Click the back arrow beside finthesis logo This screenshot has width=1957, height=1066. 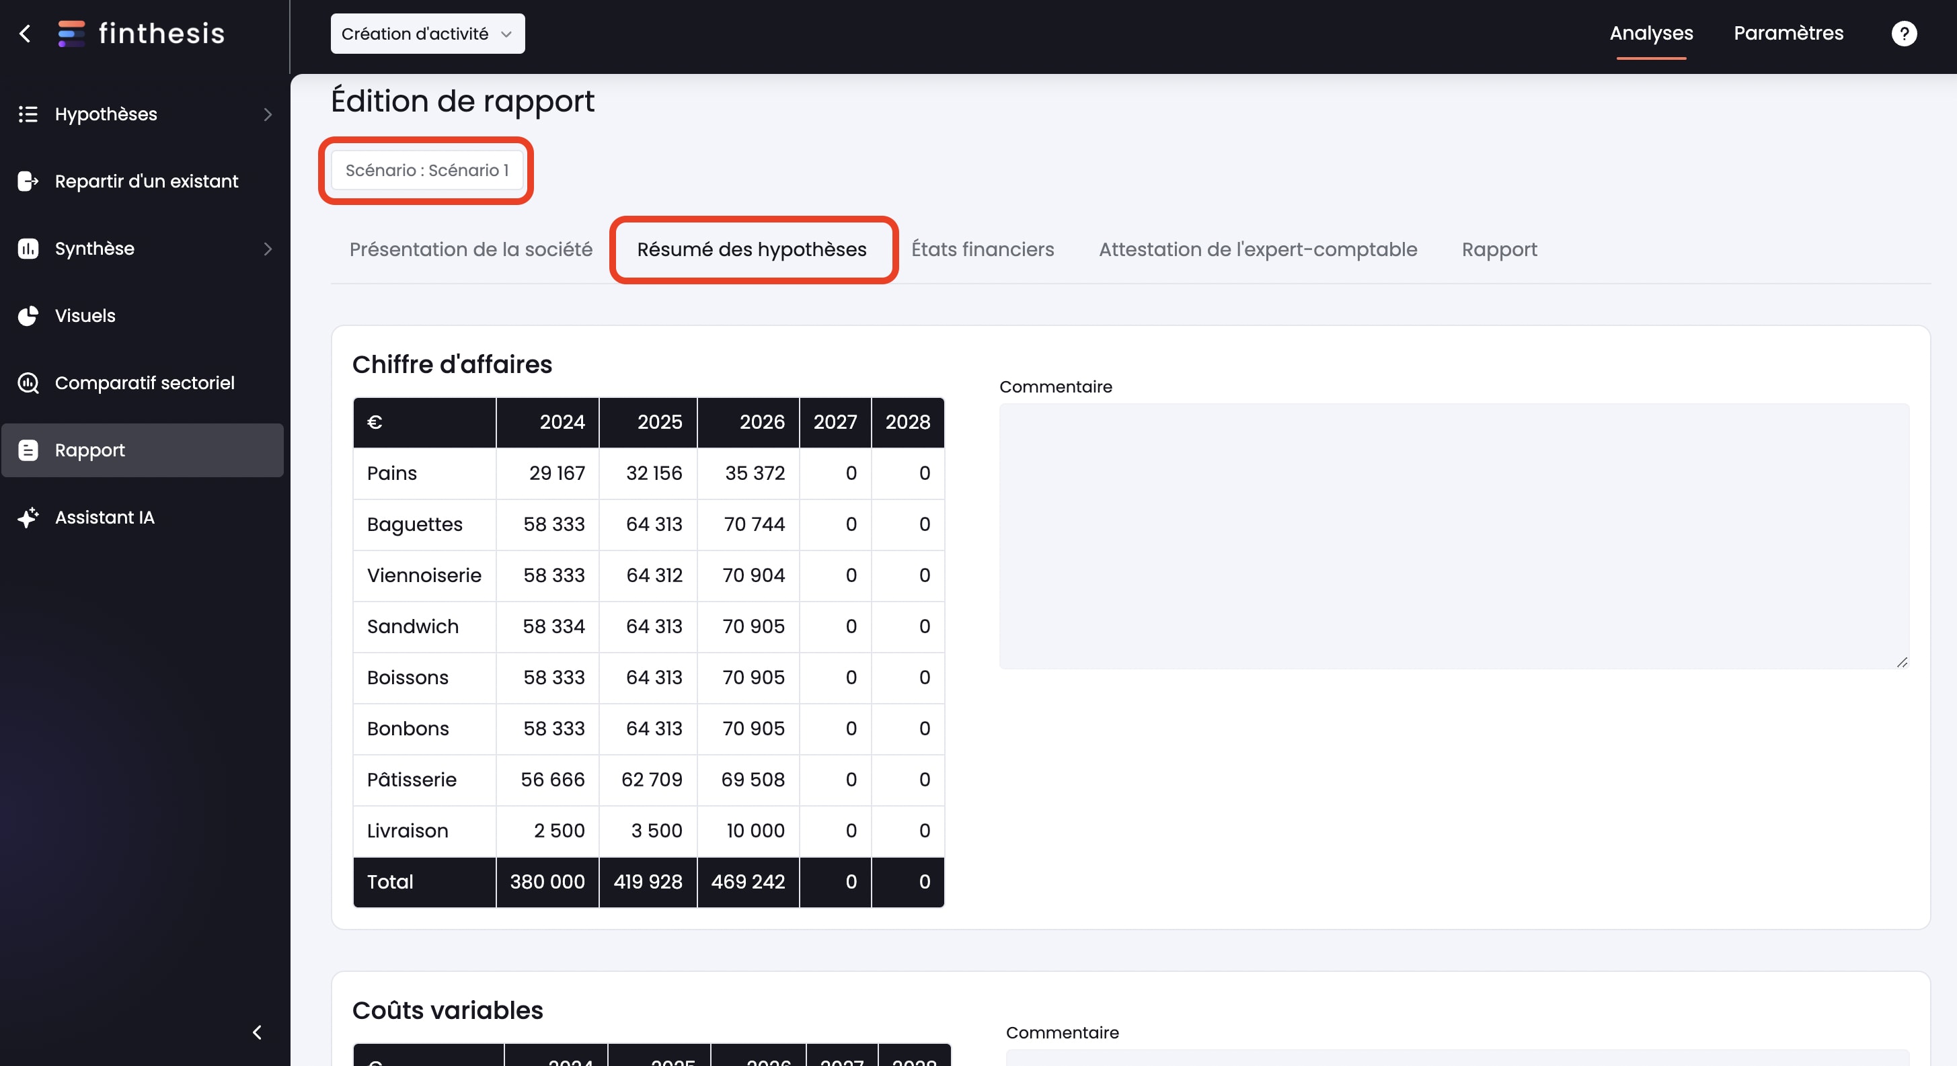25,34
